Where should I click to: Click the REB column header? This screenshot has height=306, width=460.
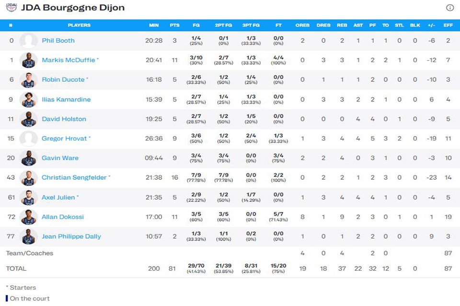coord(342,25)
